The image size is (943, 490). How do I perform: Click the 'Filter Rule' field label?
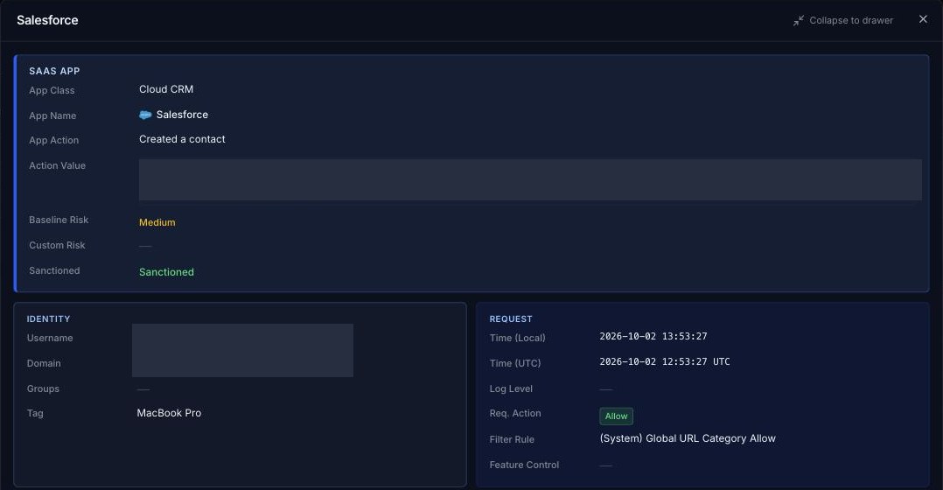[x=512, y=439]
